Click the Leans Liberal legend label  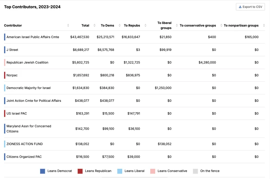134,171
